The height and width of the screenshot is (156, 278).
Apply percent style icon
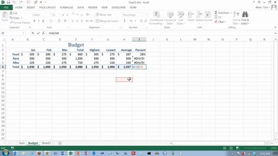(x=131, y=21)
